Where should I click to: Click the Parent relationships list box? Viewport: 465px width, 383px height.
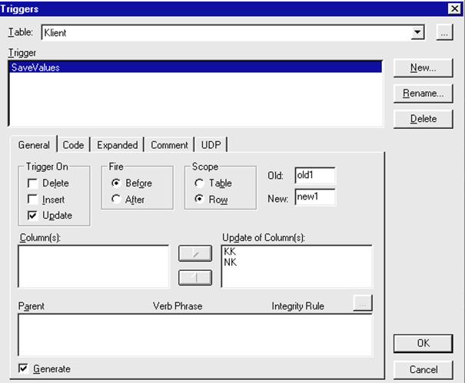click(194, 335)
